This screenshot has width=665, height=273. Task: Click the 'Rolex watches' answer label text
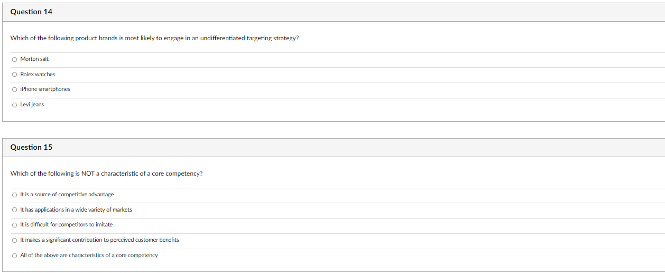tap(38, 75)
